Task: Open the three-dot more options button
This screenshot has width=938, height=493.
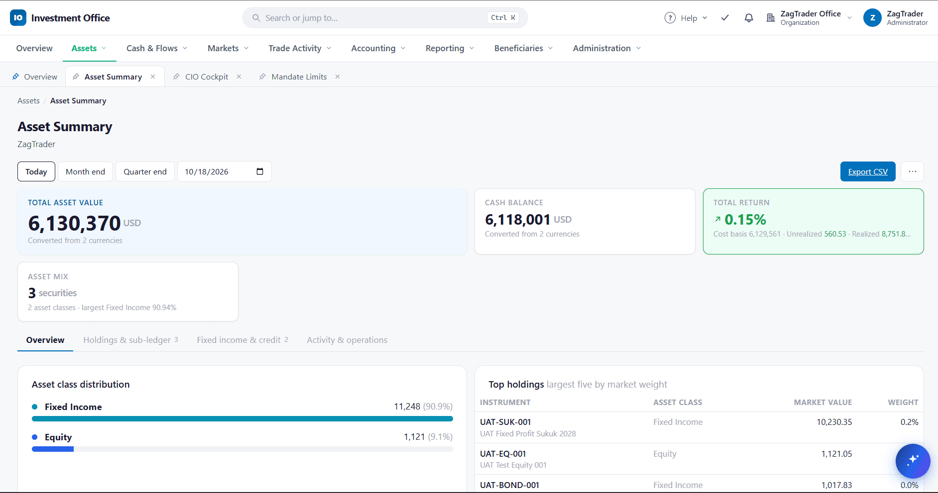Action: coord(912,171)
